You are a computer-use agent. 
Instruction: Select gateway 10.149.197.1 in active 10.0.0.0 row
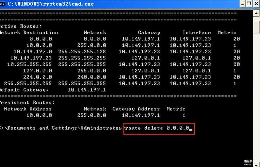(141, 45)
